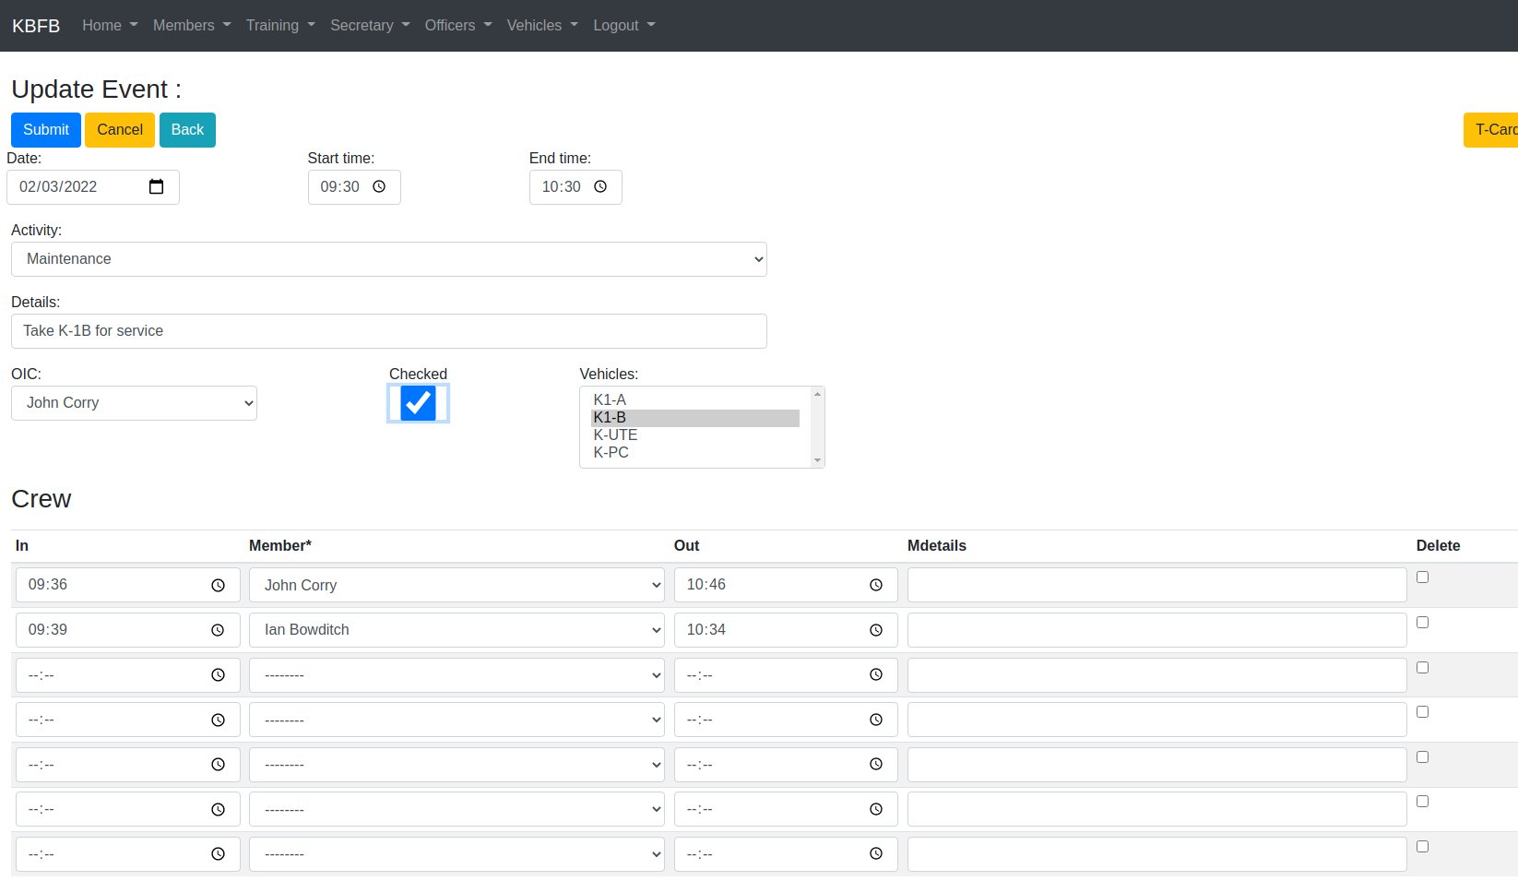Open empty Member dropdown in third crew row
The height and width of the screenshot is (893, 1518).
point(457,675)
